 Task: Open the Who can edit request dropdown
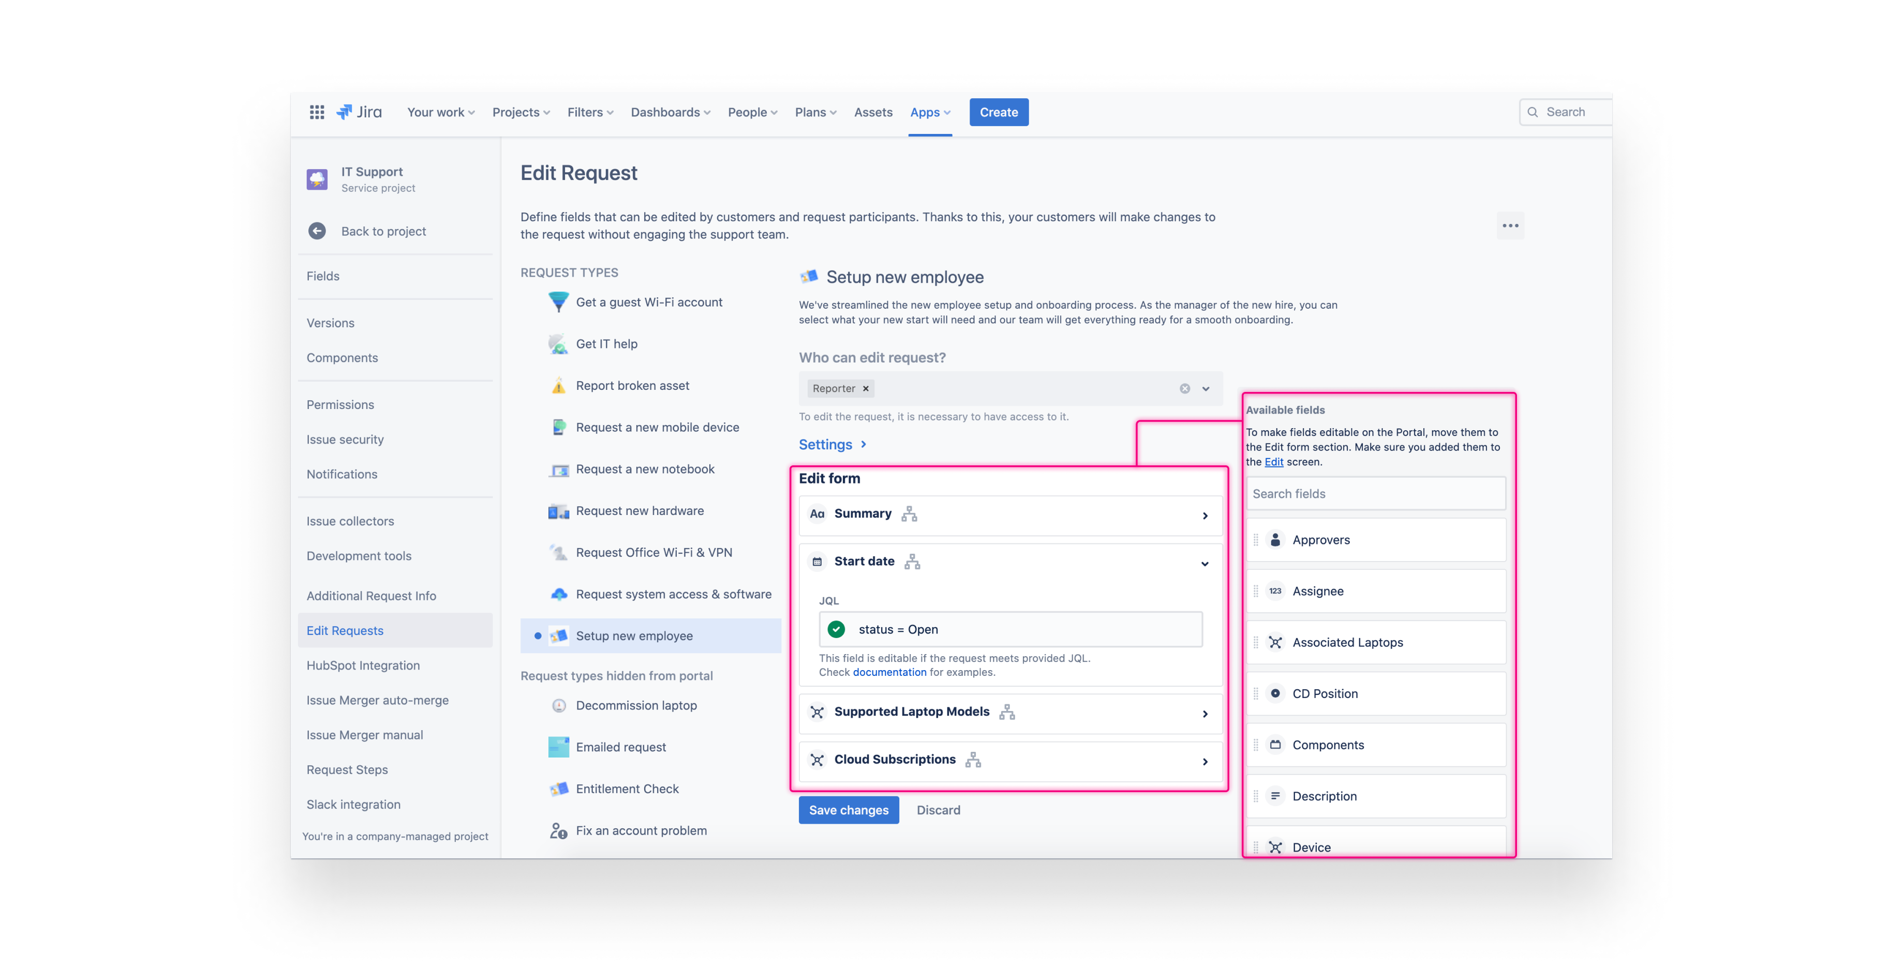1205,388
